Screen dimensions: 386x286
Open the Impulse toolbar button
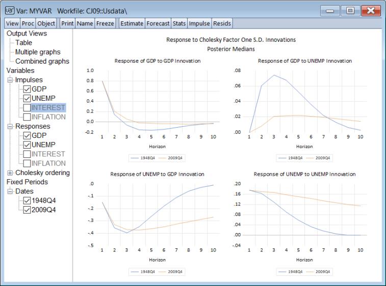pyautogui.click(x=199, y=23)
